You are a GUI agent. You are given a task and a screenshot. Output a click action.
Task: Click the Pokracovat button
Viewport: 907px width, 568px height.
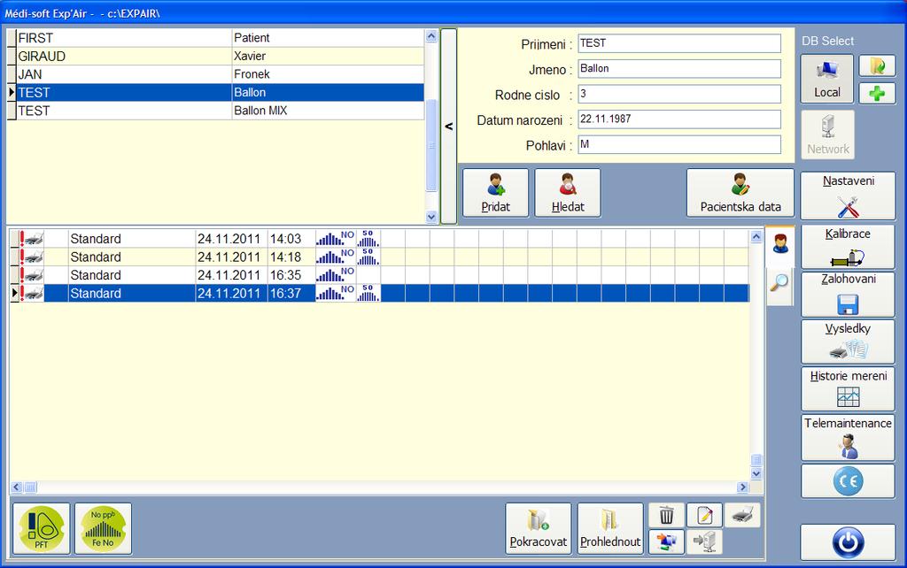[538, 529]
